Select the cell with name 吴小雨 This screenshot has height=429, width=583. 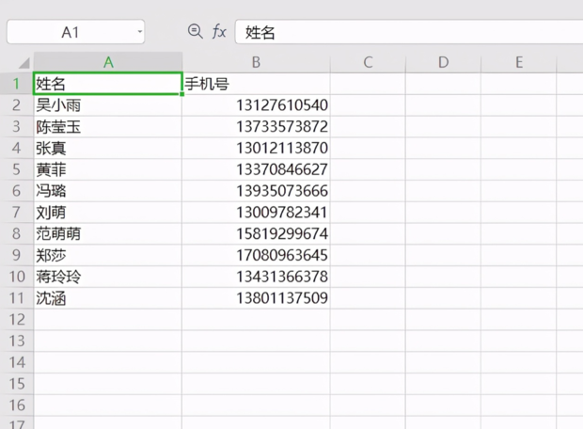tap(108, 105)
